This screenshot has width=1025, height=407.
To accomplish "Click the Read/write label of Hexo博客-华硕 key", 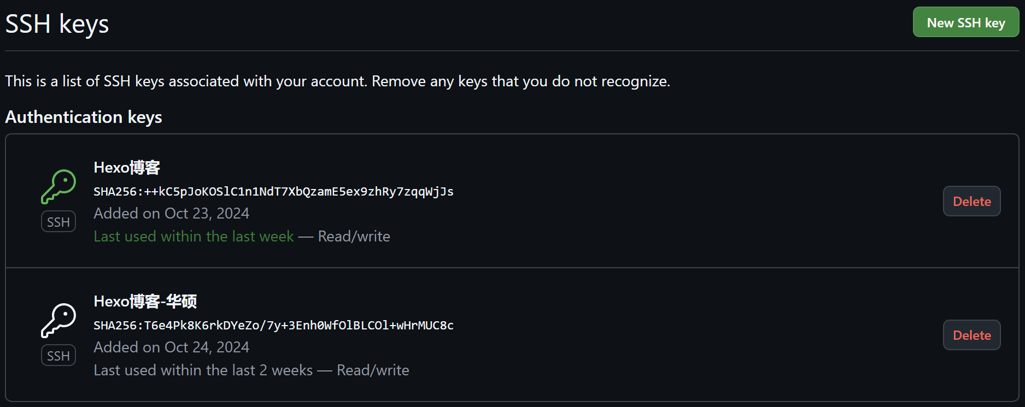I will coord(373,370).
